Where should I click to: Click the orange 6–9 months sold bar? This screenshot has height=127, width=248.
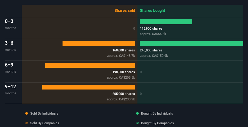click(90, 65)
